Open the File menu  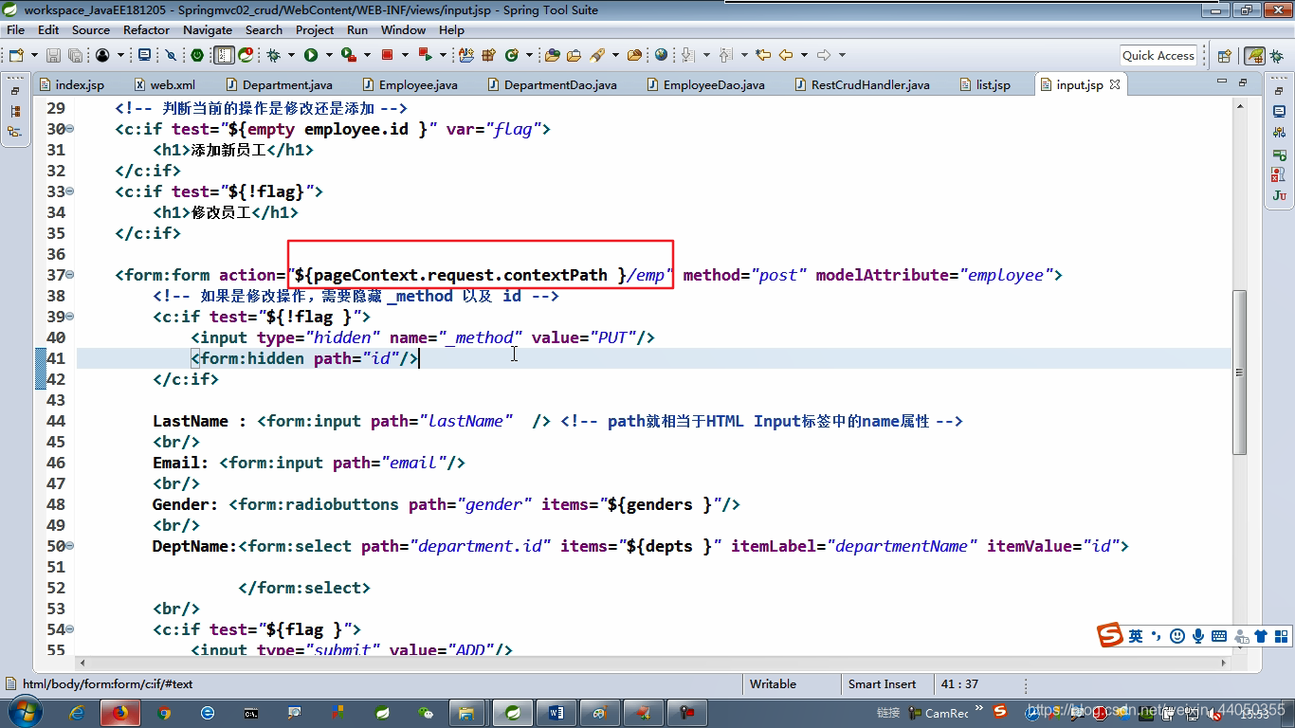[x=15, y=29]
